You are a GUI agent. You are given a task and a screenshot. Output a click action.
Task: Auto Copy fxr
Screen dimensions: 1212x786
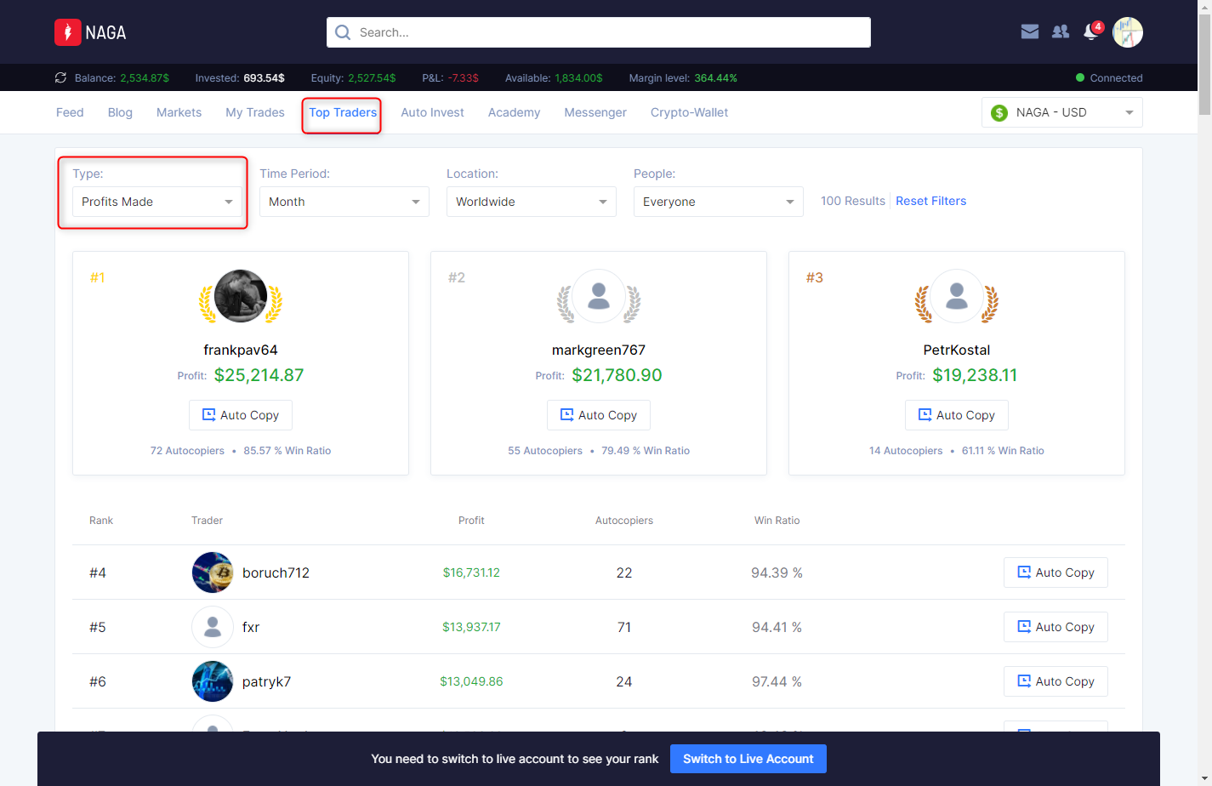click(1056, 627)
